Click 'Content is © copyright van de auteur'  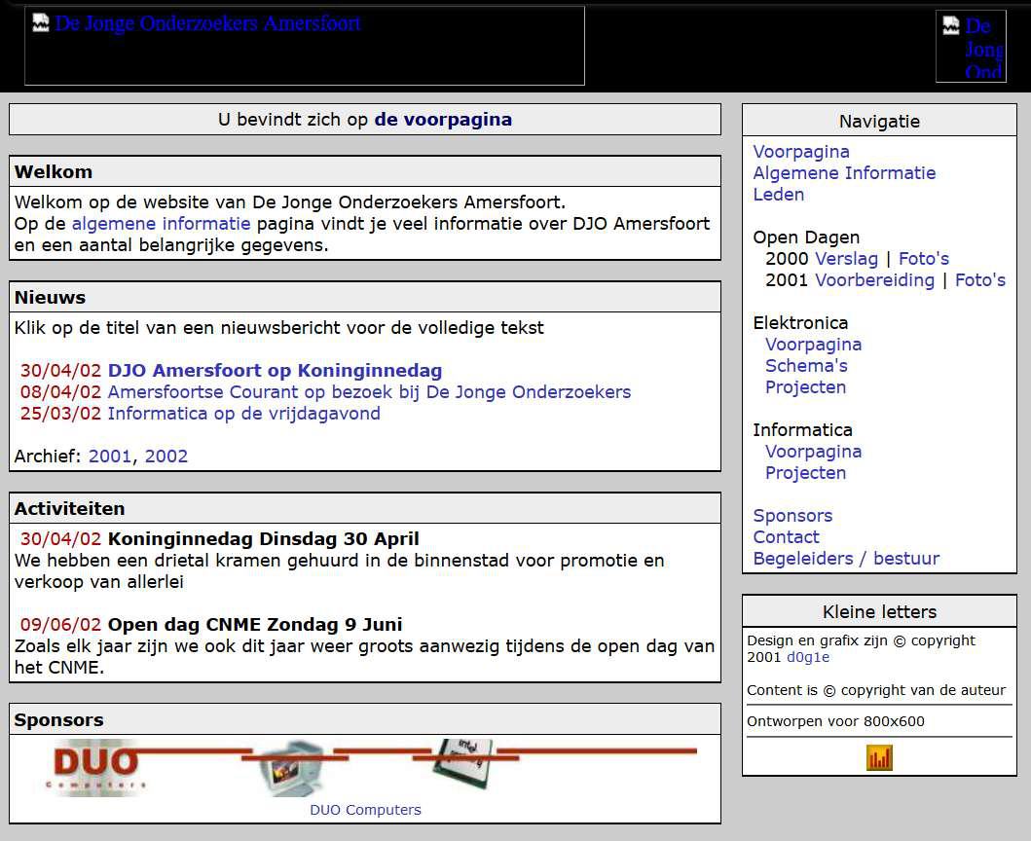(876, 690)
